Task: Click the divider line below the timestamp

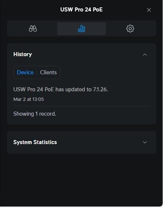Action: pyautogui.click(x=81, y=106)
